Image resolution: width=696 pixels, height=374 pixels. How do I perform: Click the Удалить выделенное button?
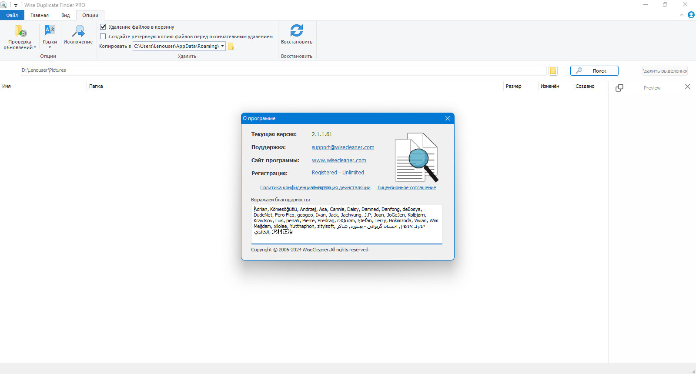click(x=665, y=71)
